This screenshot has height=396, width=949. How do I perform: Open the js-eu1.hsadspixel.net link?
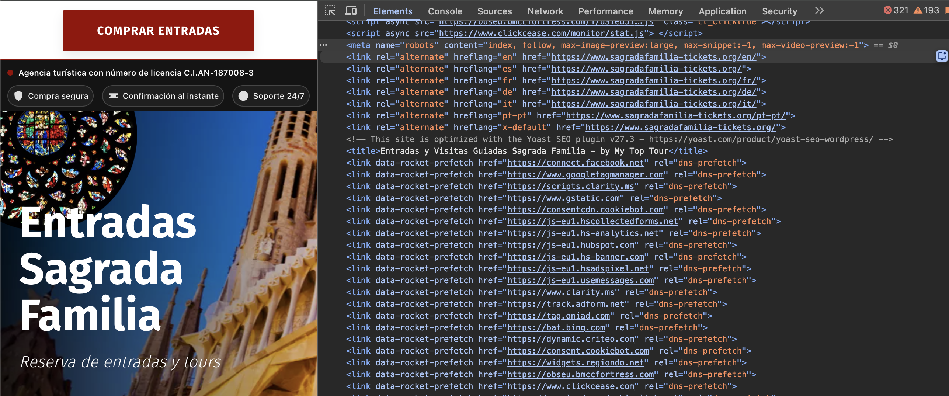coord(578,268)
